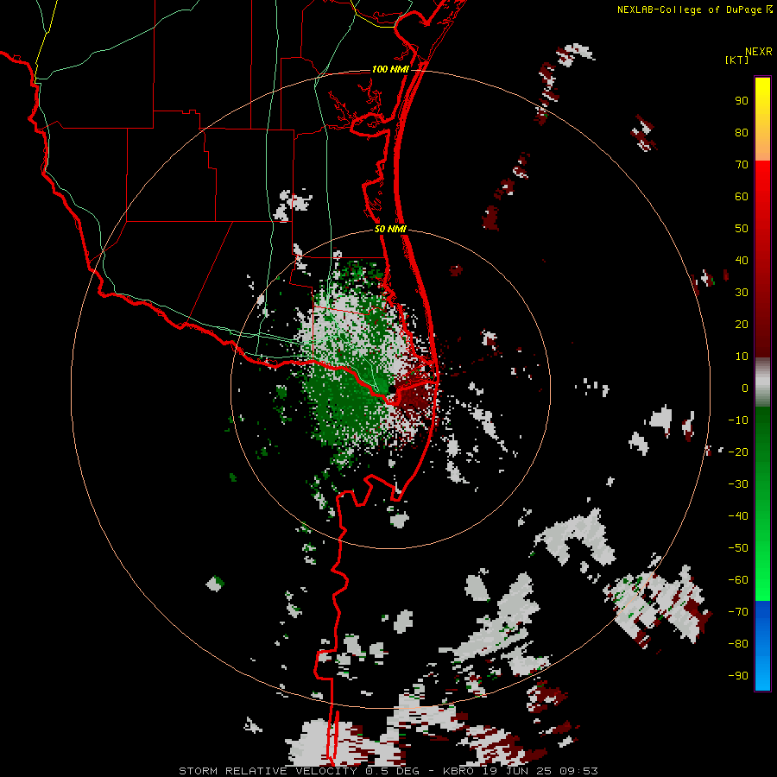This screenshot has height=777, width=777.
Task: Click the bright red 60 section of the color bar
Action: (762, 196)
